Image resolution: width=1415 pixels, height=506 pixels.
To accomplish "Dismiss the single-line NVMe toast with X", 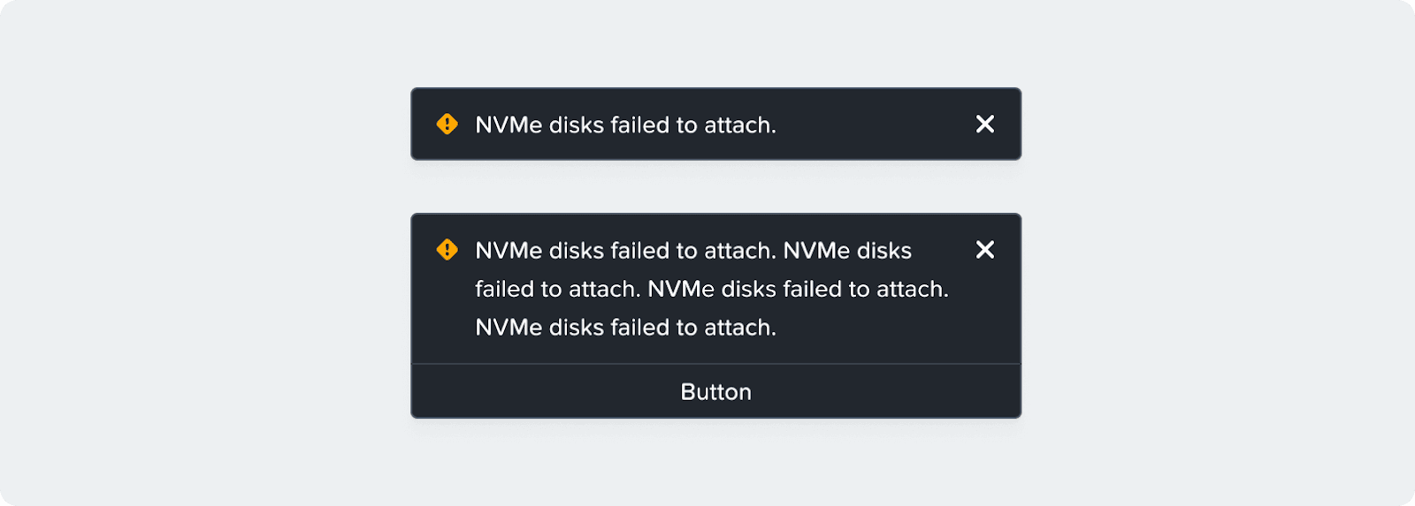I will pyautogui.click(x=985, y=124).
